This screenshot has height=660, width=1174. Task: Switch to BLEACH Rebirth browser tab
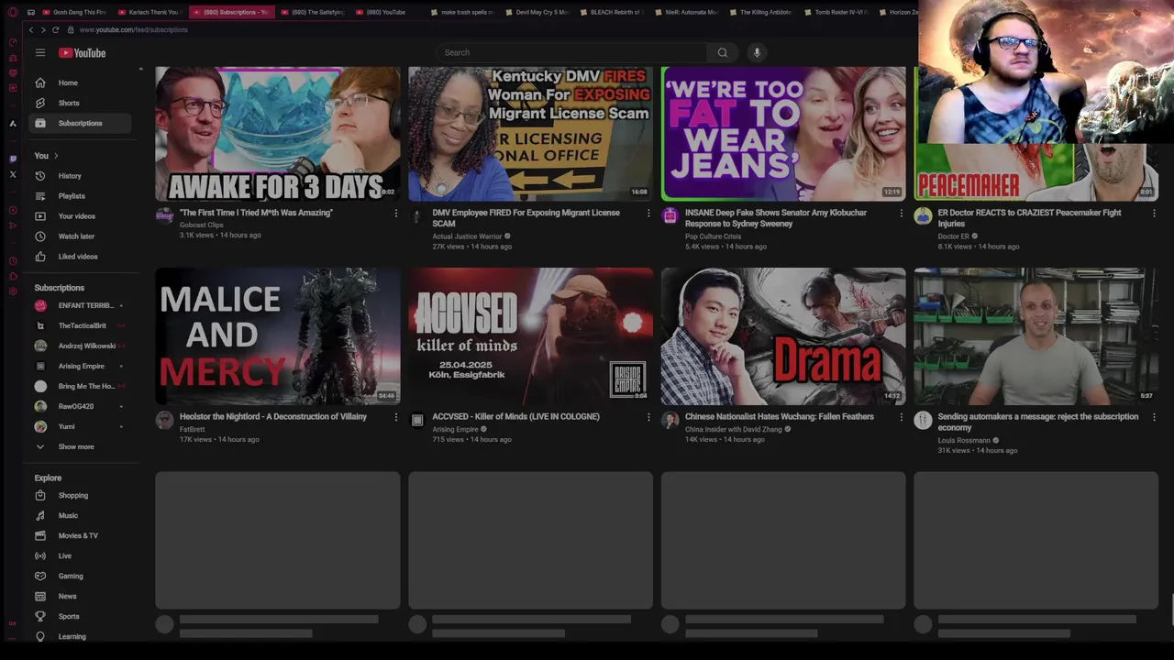click(612, 12)
